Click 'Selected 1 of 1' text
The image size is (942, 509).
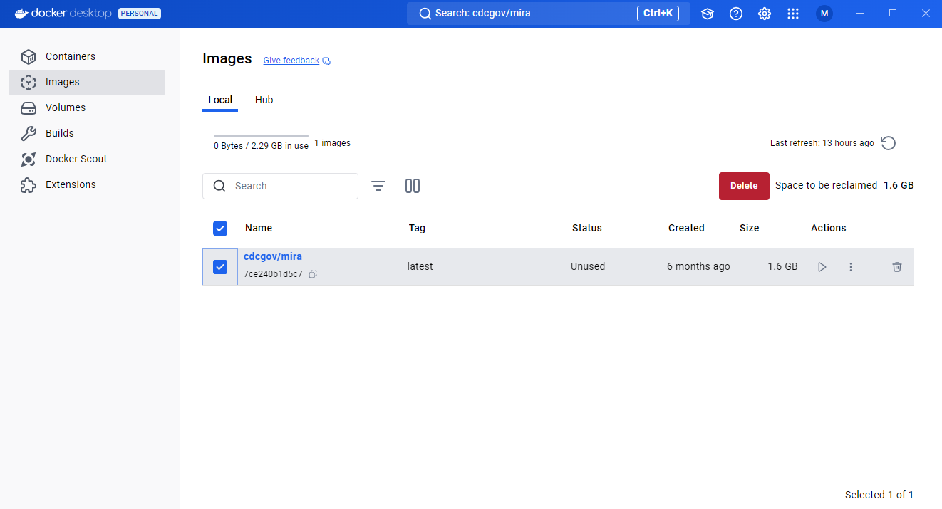[x=879, y=495]
